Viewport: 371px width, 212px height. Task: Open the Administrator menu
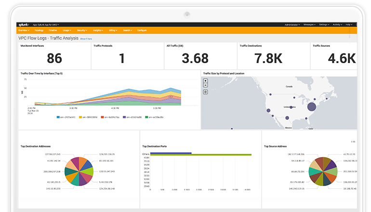pyautogui.click(x=292, y=25)
